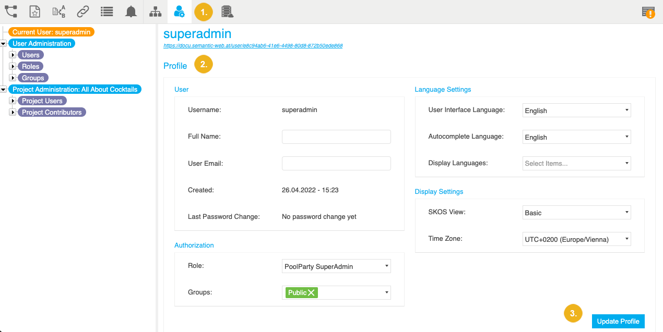Click the starred document icon in the toolbar
Viewport: 663px width, 332px height.
click(x=35, y=11)
